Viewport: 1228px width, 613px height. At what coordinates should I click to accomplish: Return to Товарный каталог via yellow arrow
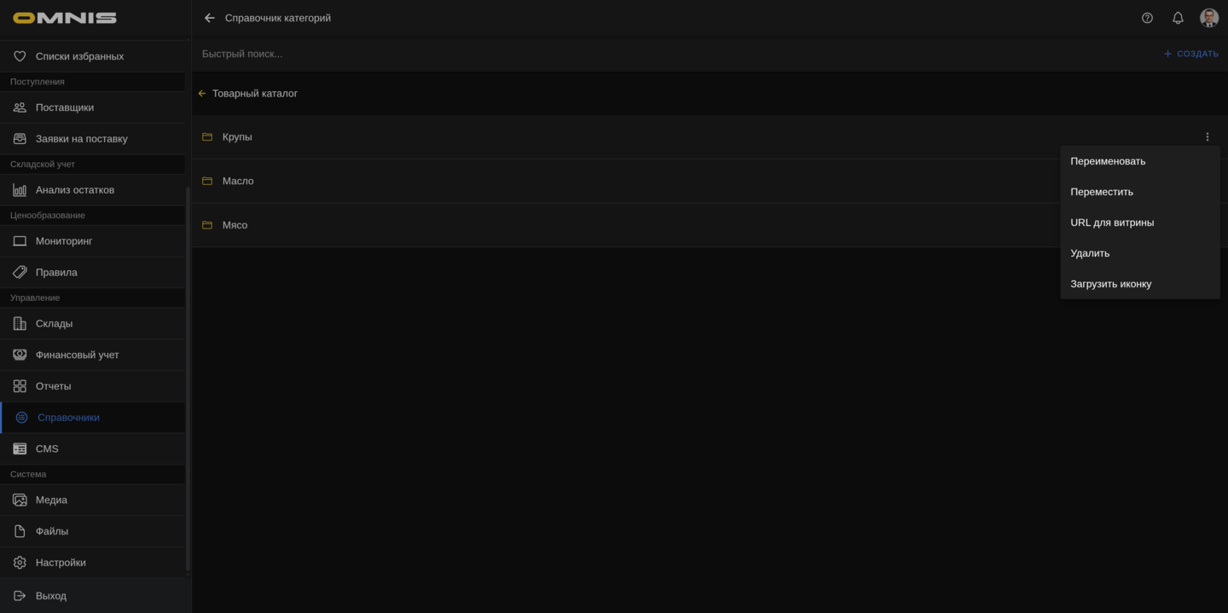click(202, 94)
